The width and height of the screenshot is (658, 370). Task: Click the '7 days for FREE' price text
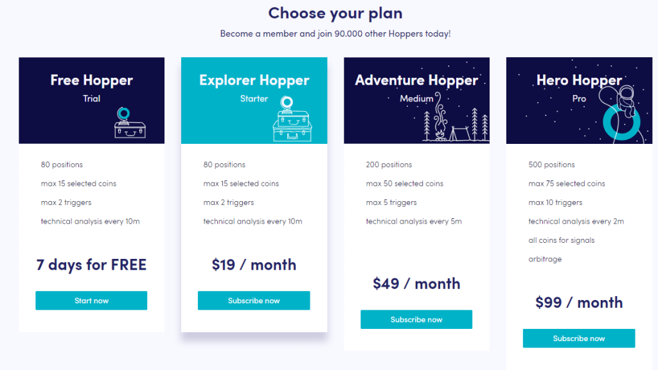tap(91, 265)
